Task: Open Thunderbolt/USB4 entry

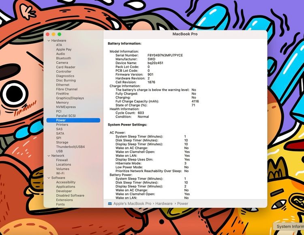Action: click(71, 147)
